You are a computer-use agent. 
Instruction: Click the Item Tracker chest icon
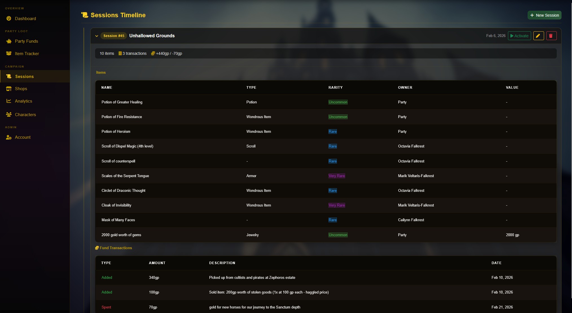point(9,53)
